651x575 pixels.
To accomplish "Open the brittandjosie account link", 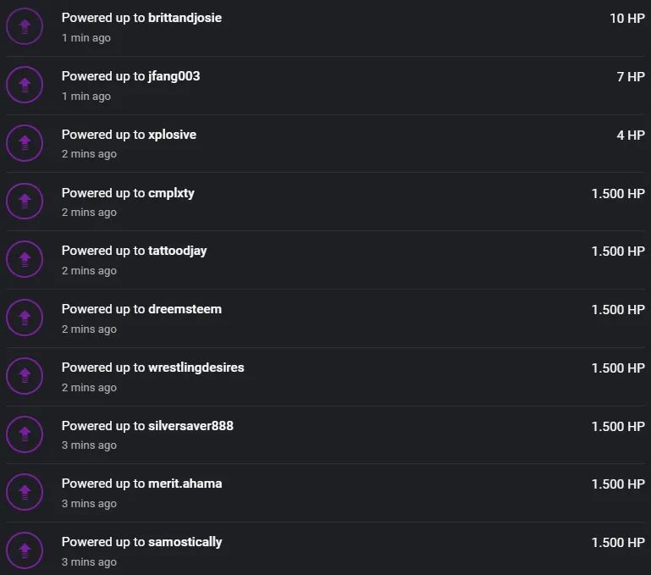I will click(x=185, y=18).
